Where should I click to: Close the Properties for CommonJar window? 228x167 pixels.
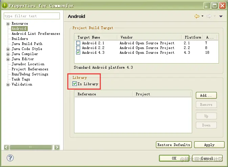coord(222,6)
